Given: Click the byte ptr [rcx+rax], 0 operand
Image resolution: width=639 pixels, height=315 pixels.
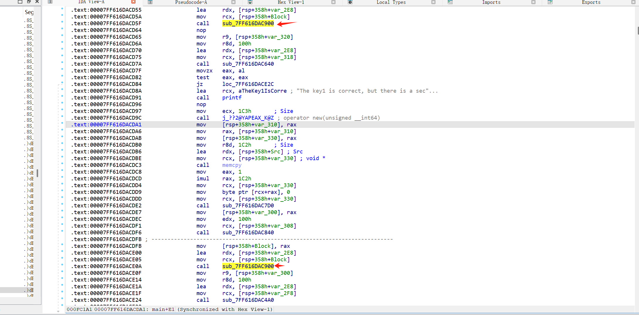Looking at the screenshot, I should 256,192.
